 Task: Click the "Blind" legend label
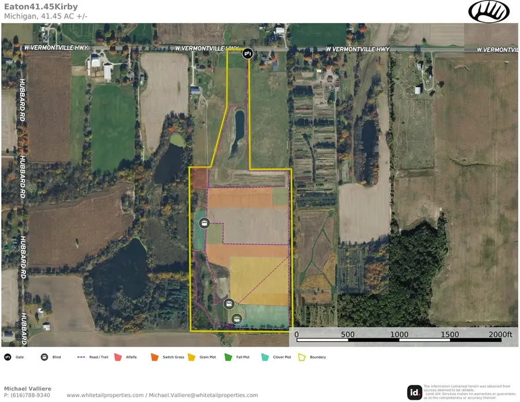(x=57, y=357)
